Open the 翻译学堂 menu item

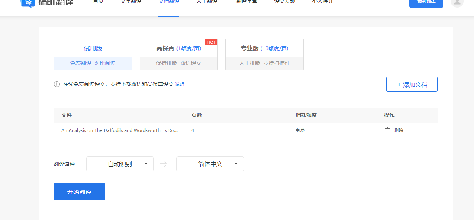[x=246, y=1]
